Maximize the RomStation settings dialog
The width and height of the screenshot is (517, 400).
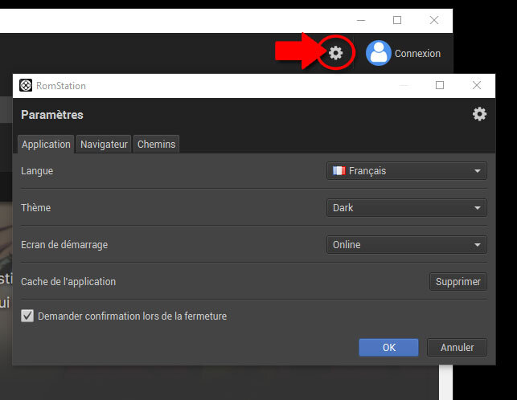click(x=440, y=85)
